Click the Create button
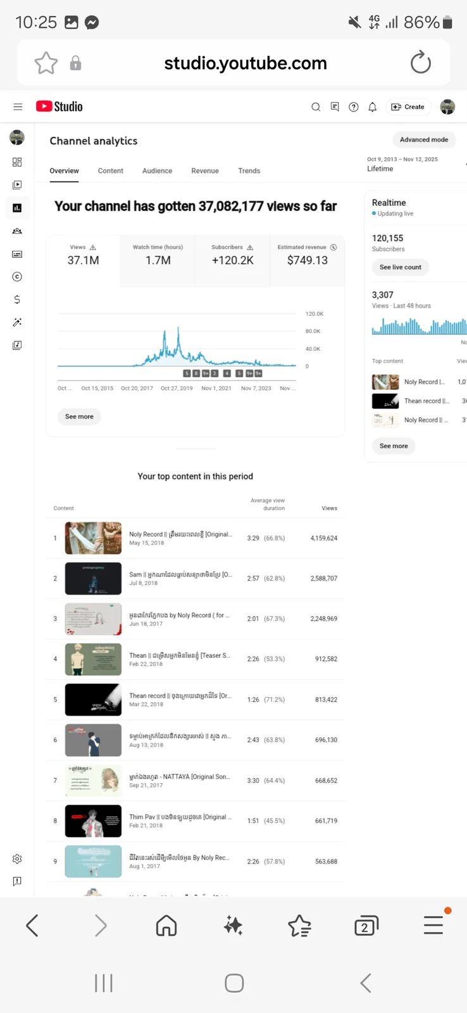The height and width of the screenshot is (1013, 467). click(x=408, y=107)
